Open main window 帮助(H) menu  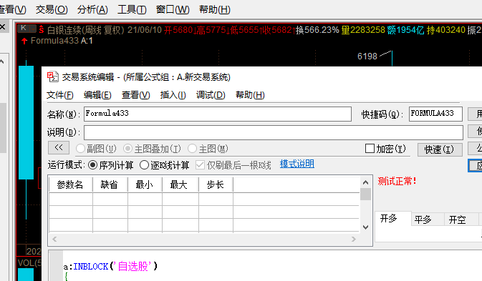point(215,9)
